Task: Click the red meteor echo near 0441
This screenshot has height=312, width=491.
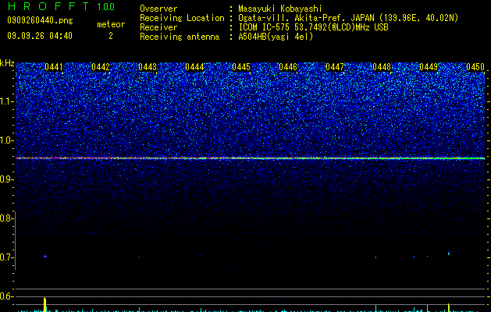Action: click(x=45, y=257)
